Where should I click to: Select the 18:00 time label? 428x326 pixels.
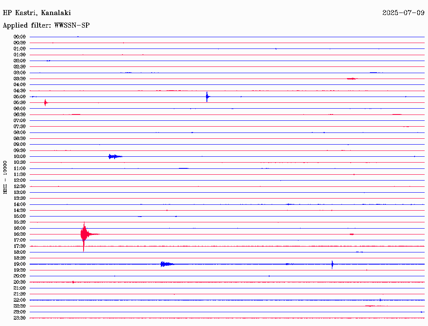tap(20, 252)
